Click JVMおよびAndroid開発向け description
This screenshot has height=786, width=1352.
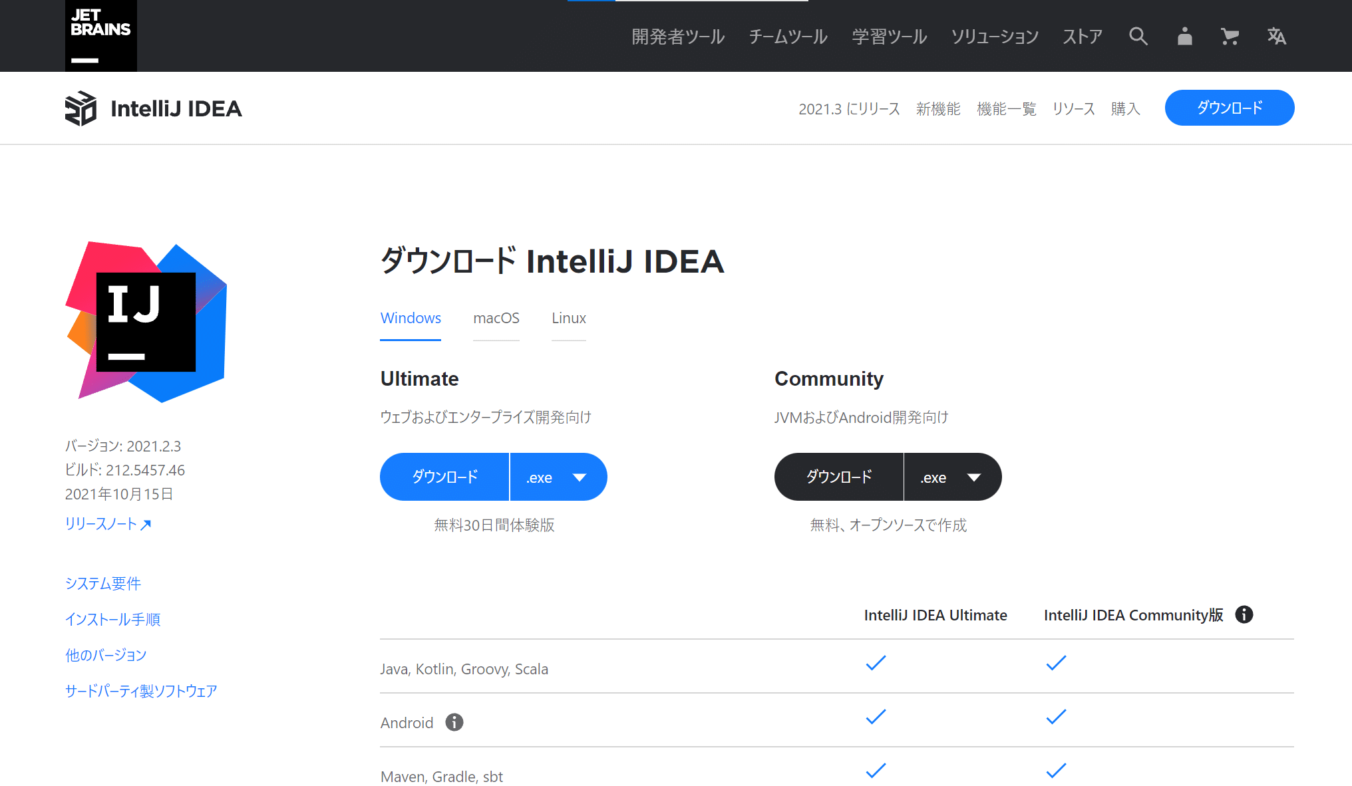[x=862, y=418]
